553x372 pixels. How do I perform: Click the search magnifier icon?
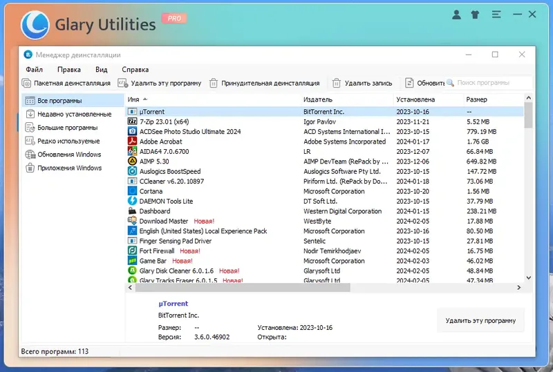[450, 83]
